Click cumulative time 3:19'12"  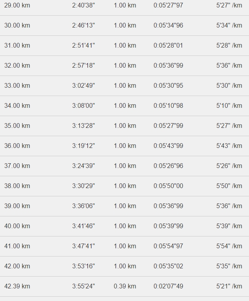[x=83, y=146]
